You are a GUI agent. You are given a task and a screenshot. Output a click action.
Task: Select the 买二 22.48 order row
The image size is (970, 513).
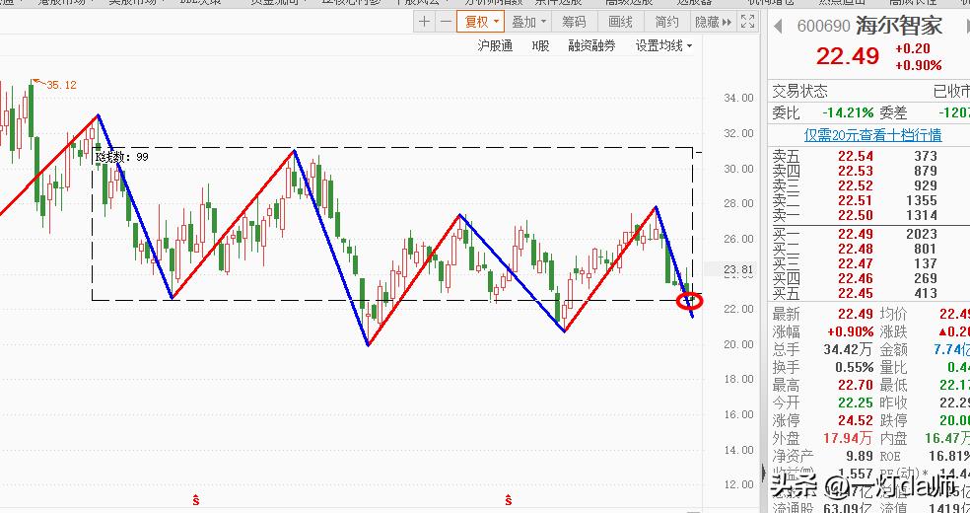coord(868,249)
